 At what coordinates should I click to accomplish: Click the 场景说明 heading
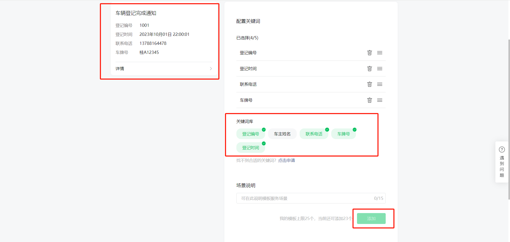click(246, 185)
